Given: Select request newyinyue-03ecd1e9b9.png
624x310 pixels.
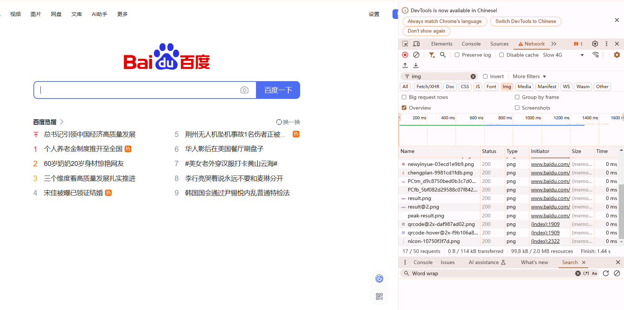Looking at the screenshot, I should click(440, 164).
